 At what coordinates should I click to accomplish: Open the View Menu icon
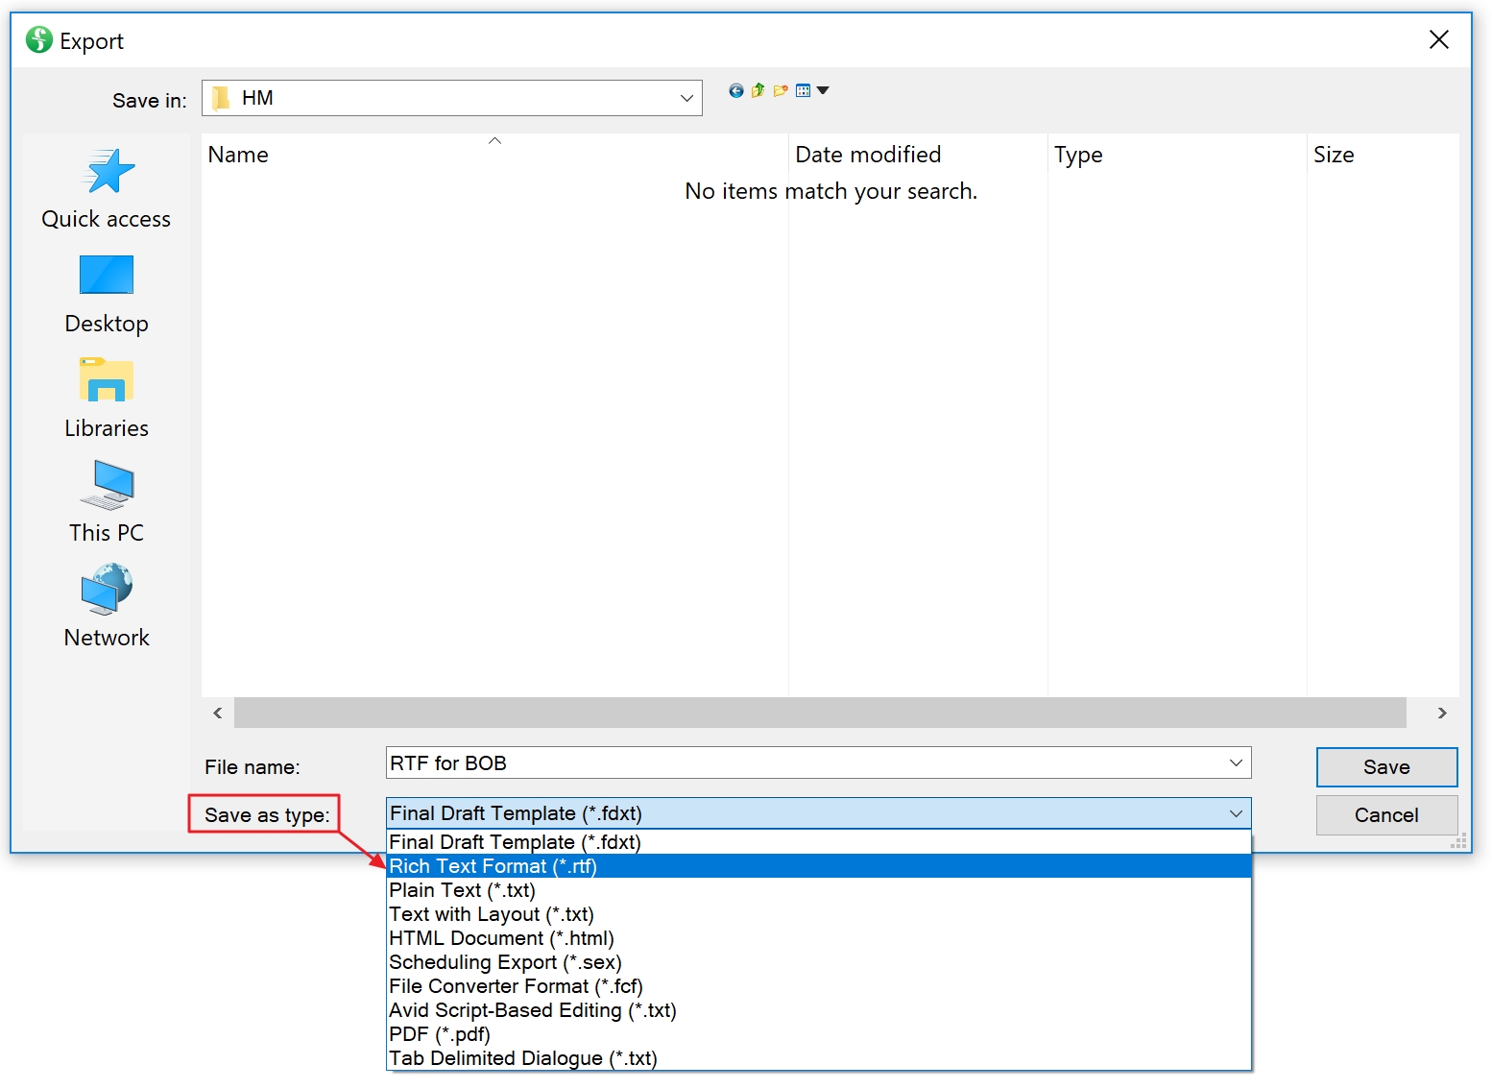point(804,90)
